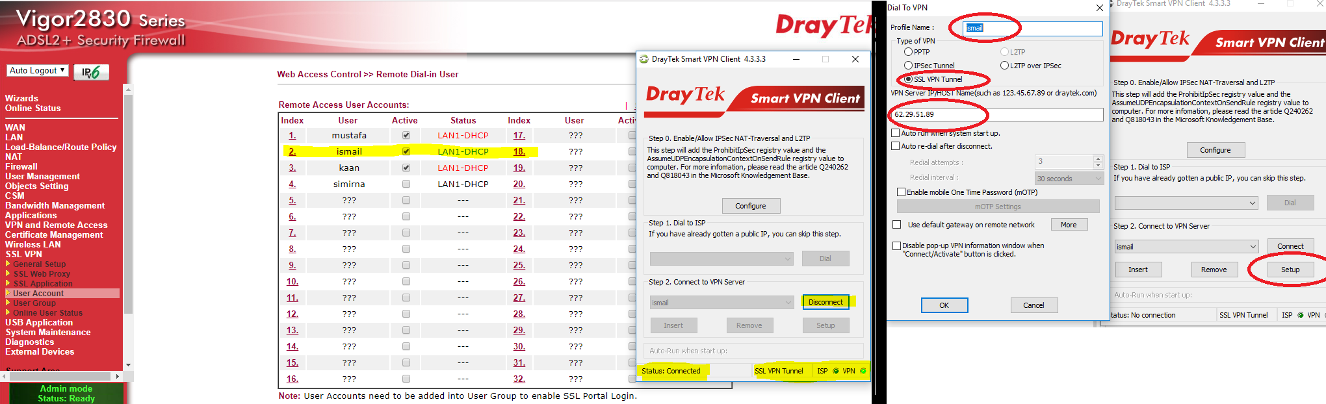
Task: Click the green VPN status indicator
Action: 863,371
